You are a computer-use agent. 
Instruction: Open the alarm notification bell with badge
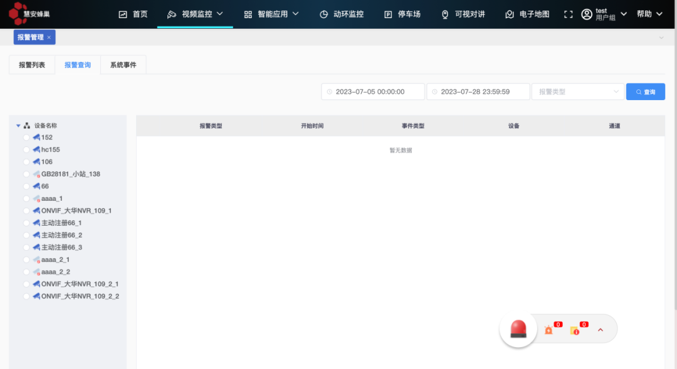(549, 330)
